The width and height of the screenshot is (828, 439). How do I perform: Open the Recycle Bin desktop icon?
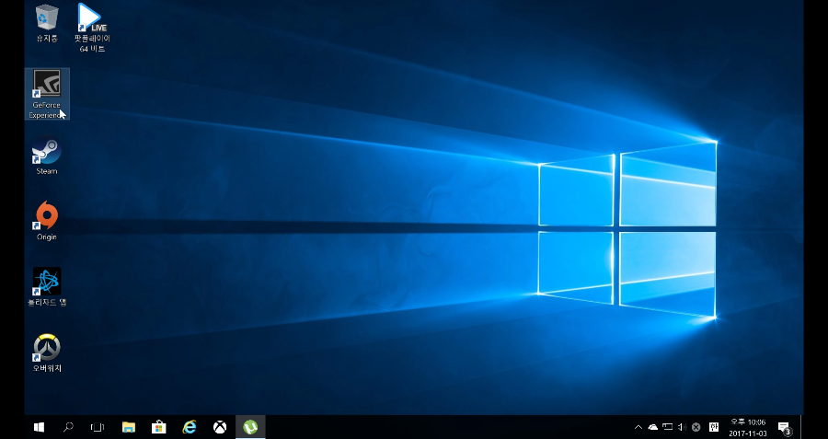47,24
